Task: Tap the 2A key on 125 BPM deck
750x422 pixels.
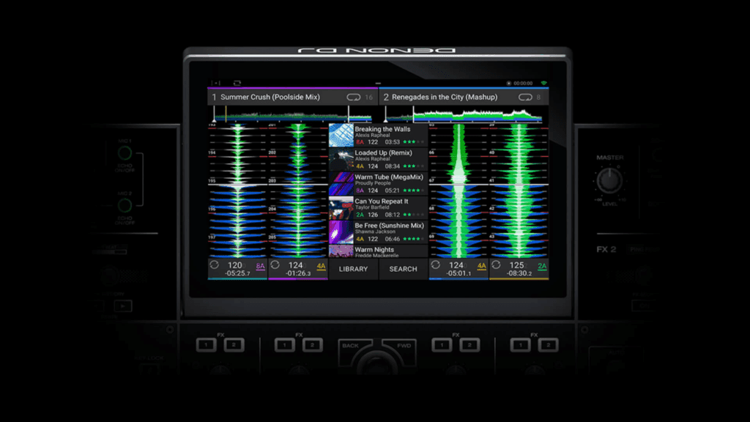Action: tap(542, 267)
